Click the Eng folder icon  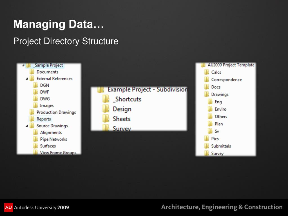coord(210,102)
